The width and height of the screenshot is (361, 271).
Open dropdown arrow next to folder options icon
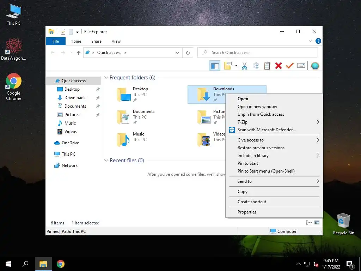tap(236, 66)
